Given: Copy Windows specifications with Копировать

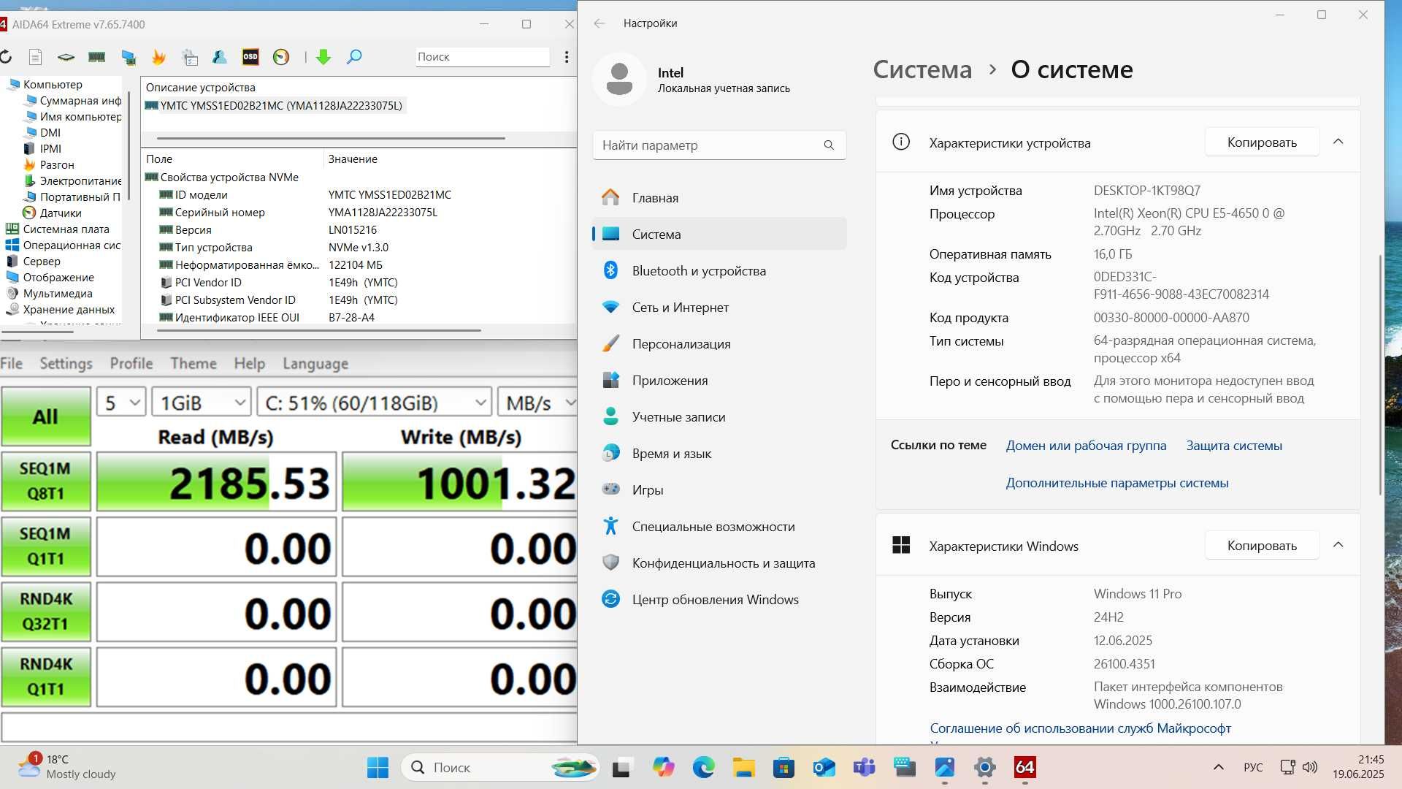Looking at the screenshot, I should coord(1262,546).
